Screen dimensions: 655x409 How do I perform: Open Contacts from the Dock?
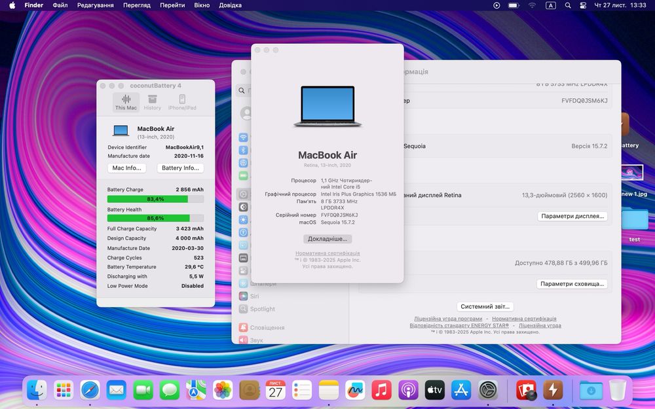pyautogui.click(x=250, y=391)
